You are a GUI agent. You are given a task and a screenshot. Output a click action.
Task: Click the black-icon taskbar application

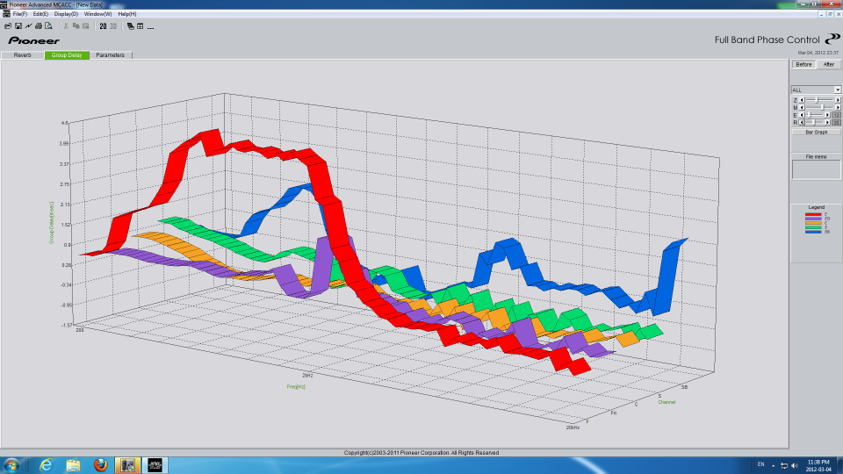[x=155, y=465]
